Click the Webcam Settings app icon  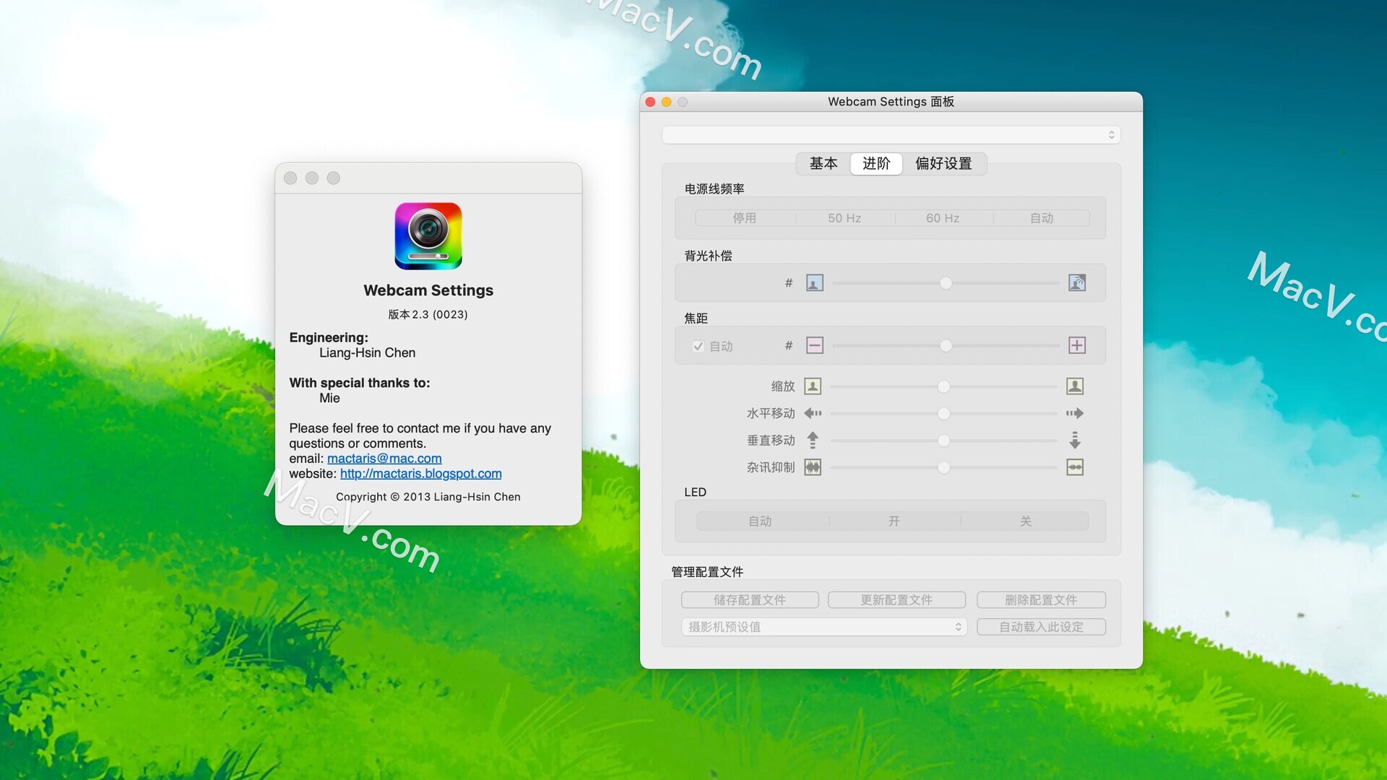pyautogui.click(x=428, y=236)
